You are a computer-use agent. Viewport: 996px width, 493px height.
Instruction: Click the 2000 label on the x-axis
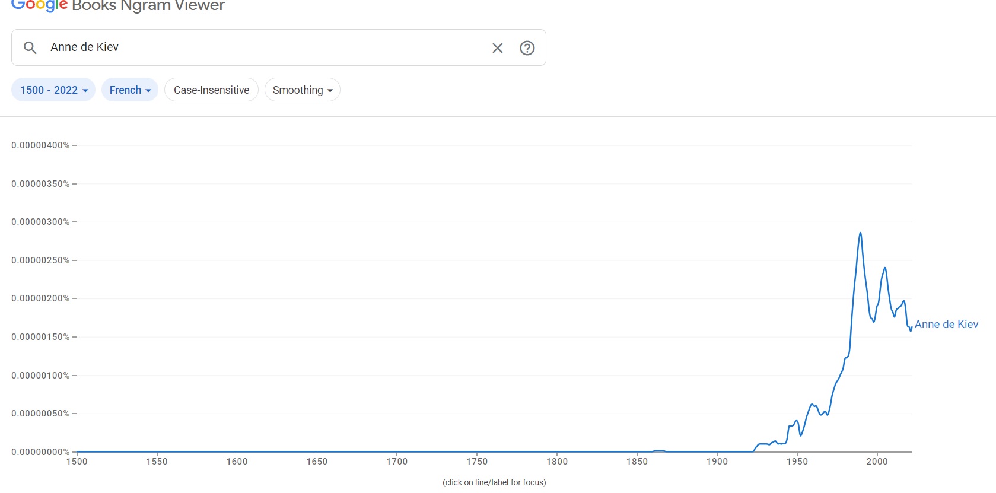877,462
